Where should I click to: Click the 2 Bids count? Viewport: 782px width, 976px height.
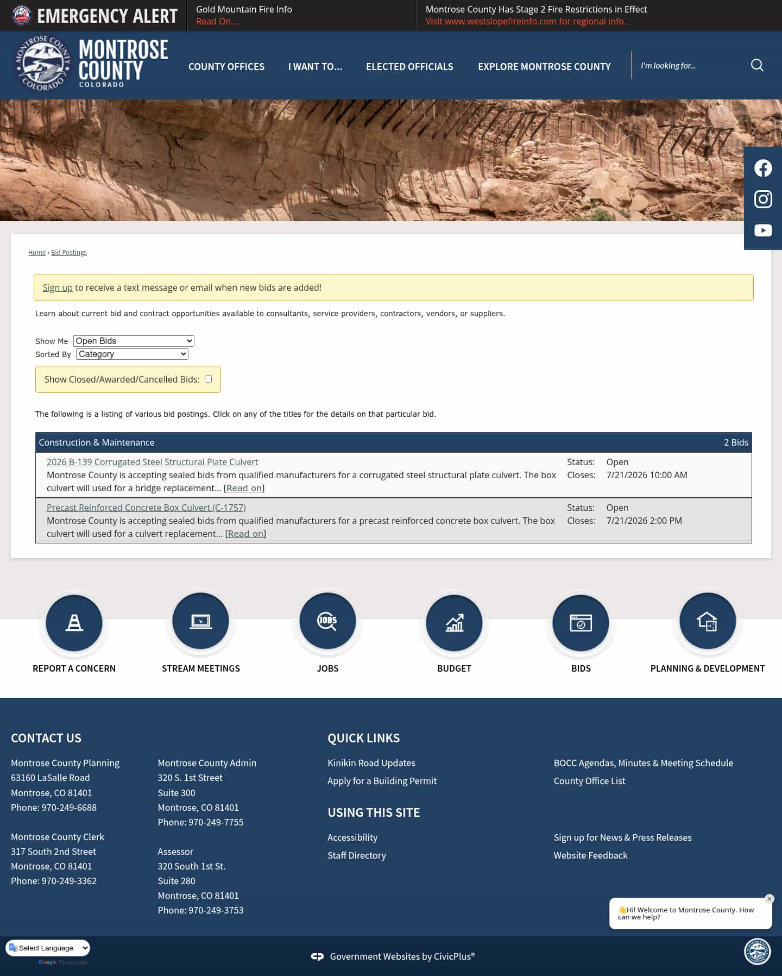[736, 442]
